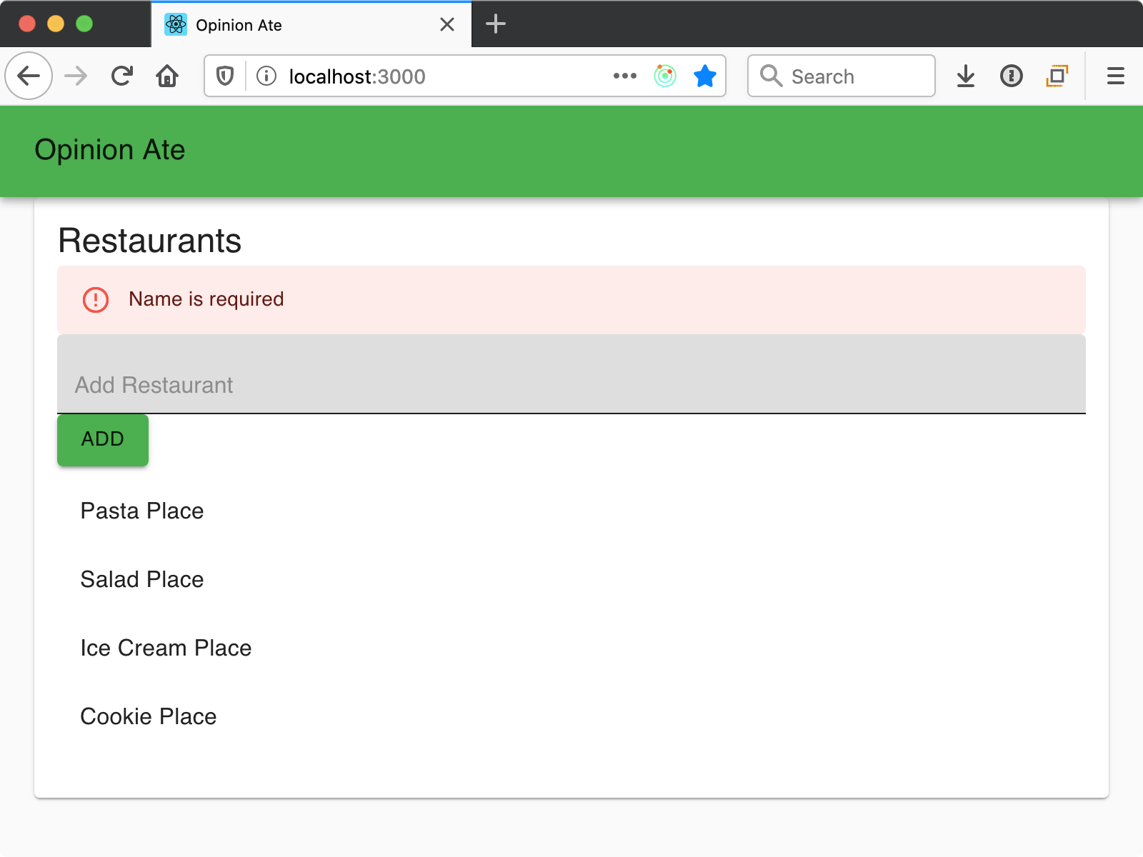Click the 'Name is required' message
Viewport: 1143px width, 857px height.
click(206, 299)
